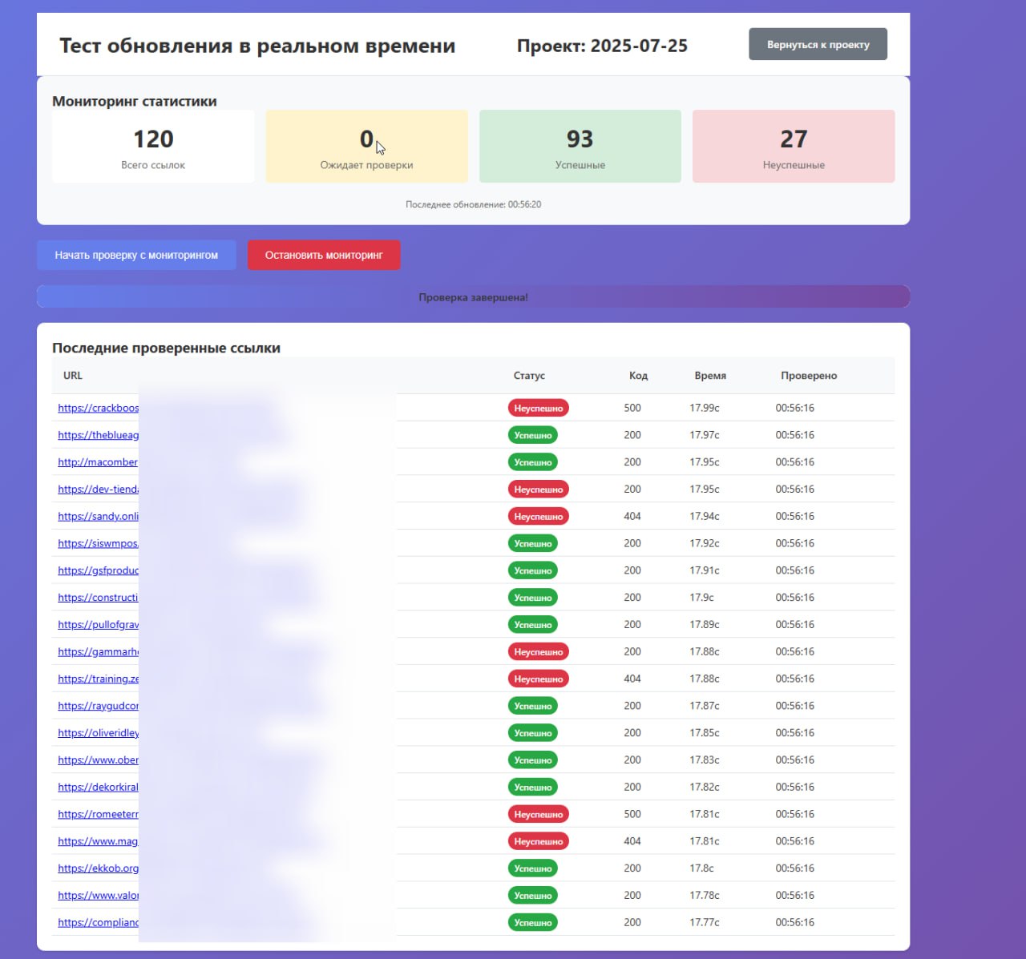The height and width of the screenshot is (959, 1026).
Task: Click 'Успешно' badge in the oliveridley row
Action: point(533,733)
